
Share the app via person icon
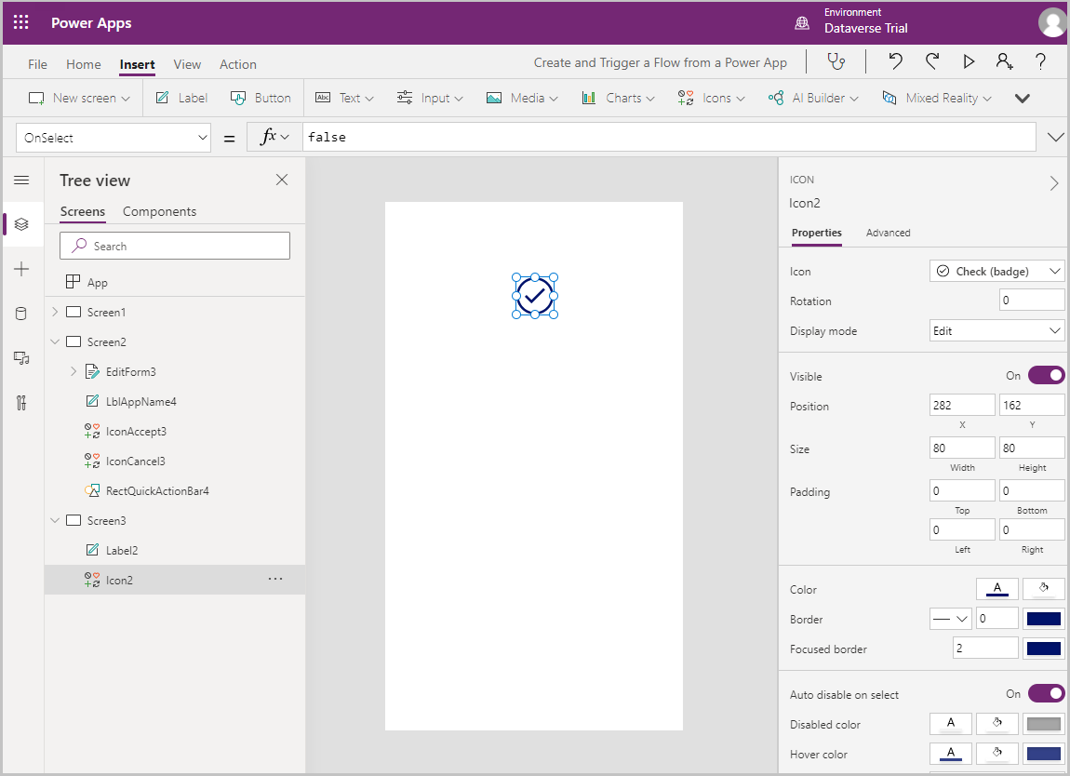tap(1005, 61)
